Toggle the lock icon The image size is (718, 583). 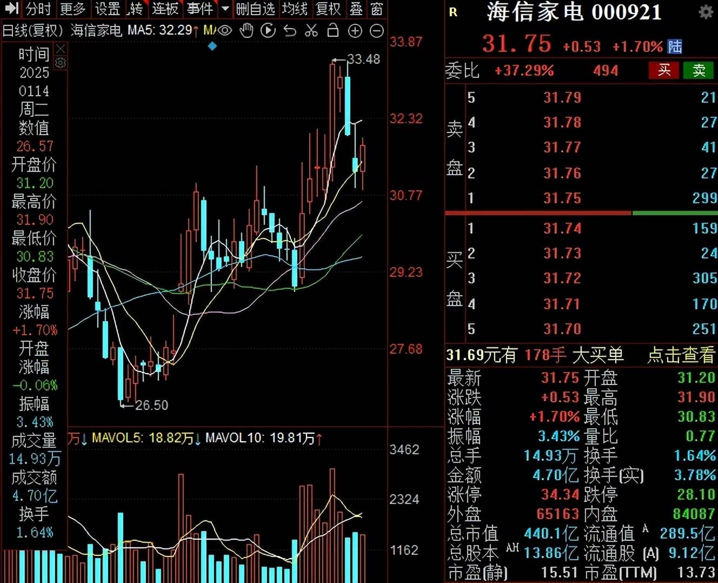tap(333, 31)
